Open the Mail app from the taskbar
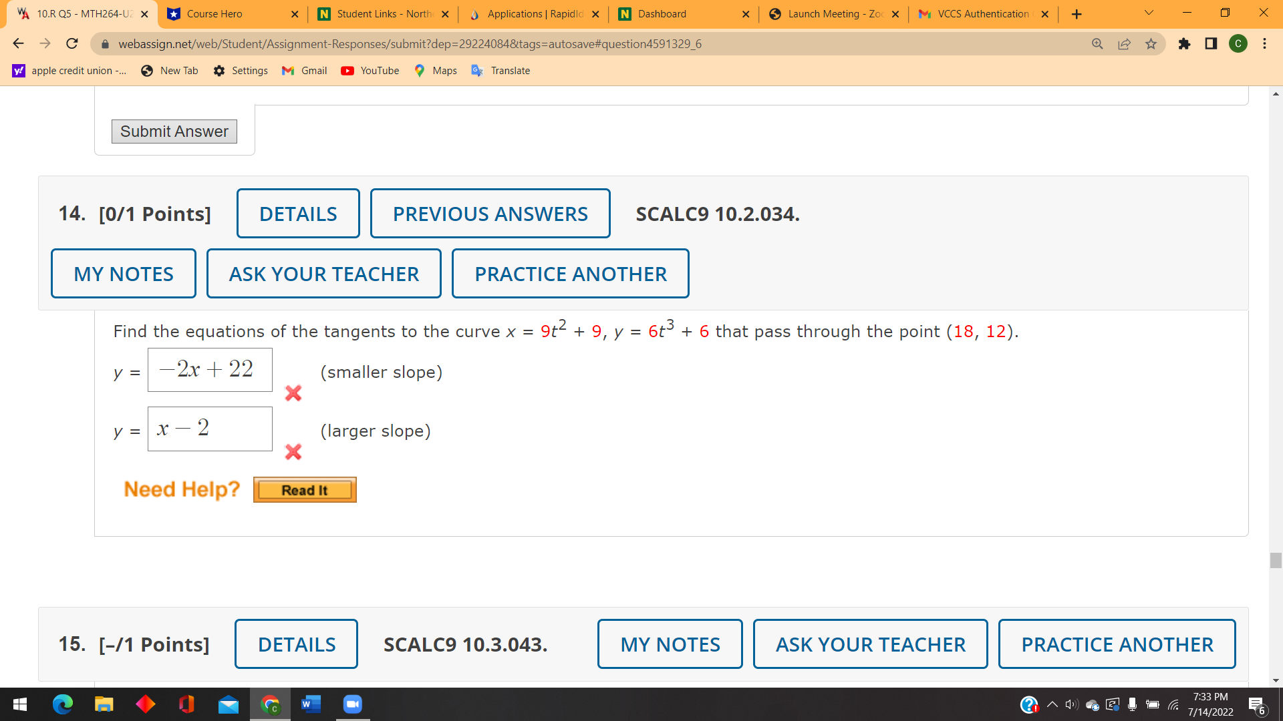The width and height of the screenshot is (1283, 721). pyautogui.click(x=228, y=704)
